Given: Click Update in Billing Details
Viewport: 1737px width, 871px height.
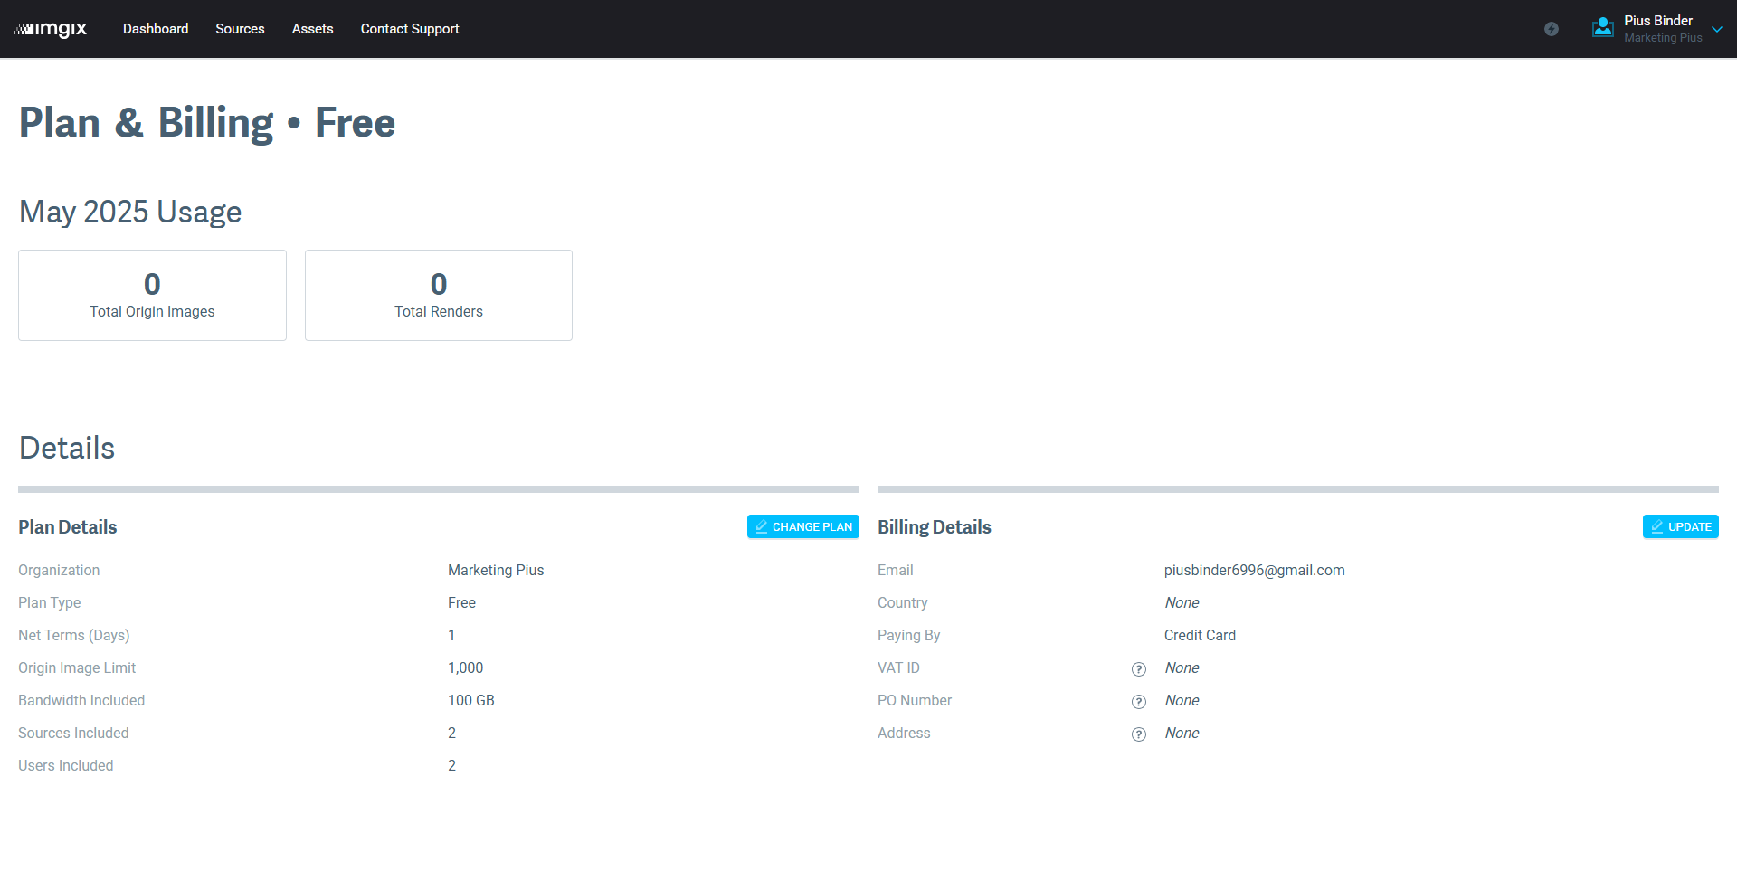Looking at the screenshot, I should (x=1680, y=527).
